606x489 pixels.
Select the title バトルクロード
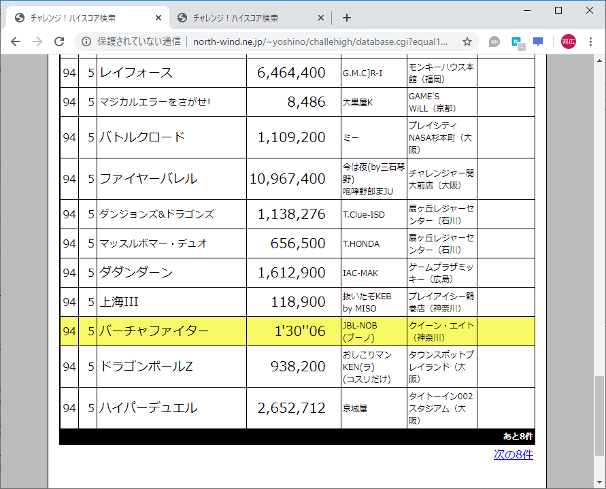(x=142, y=137)
